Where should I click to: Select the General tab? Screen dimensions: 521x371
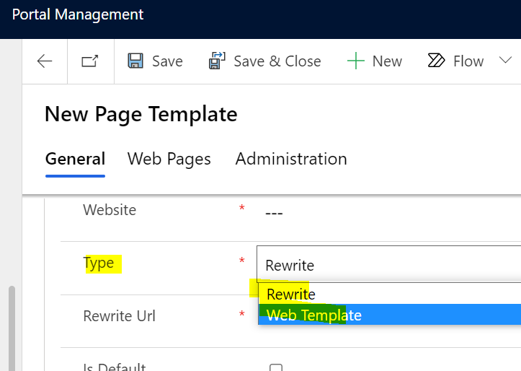(76, 159)
